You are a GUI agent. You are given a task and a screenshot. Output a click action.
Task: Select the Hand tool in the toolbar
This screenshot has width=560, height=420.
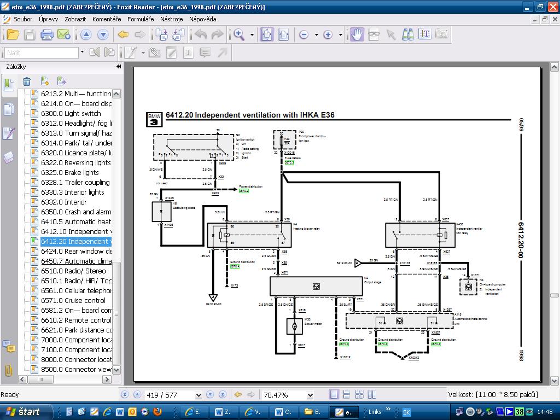pyautogui.click(x=357, y=34)
